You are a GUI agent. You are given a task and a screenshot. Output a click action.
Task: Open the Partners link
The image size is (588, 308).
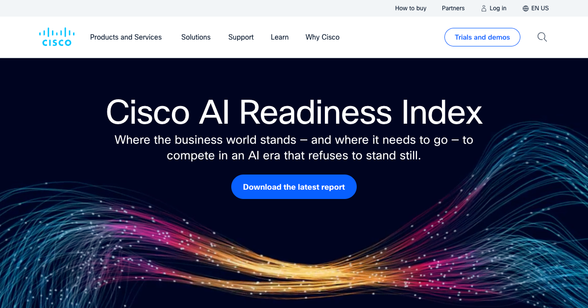453,8
